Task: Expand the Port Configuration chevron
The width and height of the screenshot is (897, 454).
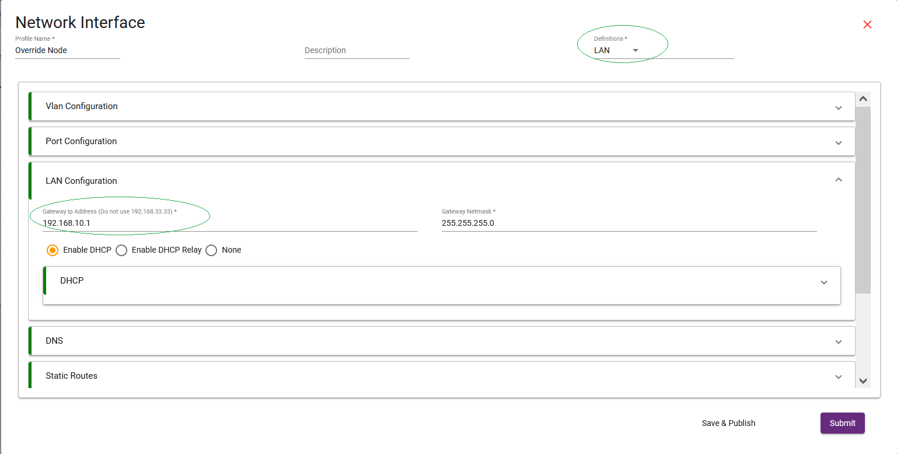Action: [x=839, y=143]
